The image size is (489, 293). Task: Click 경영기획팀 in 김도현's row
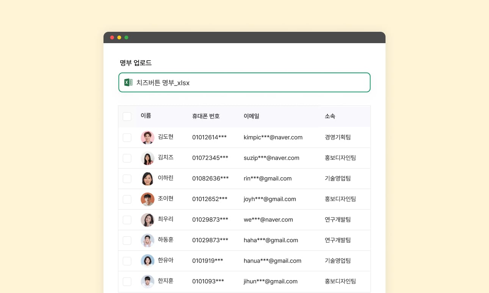[x=338, y=137]
